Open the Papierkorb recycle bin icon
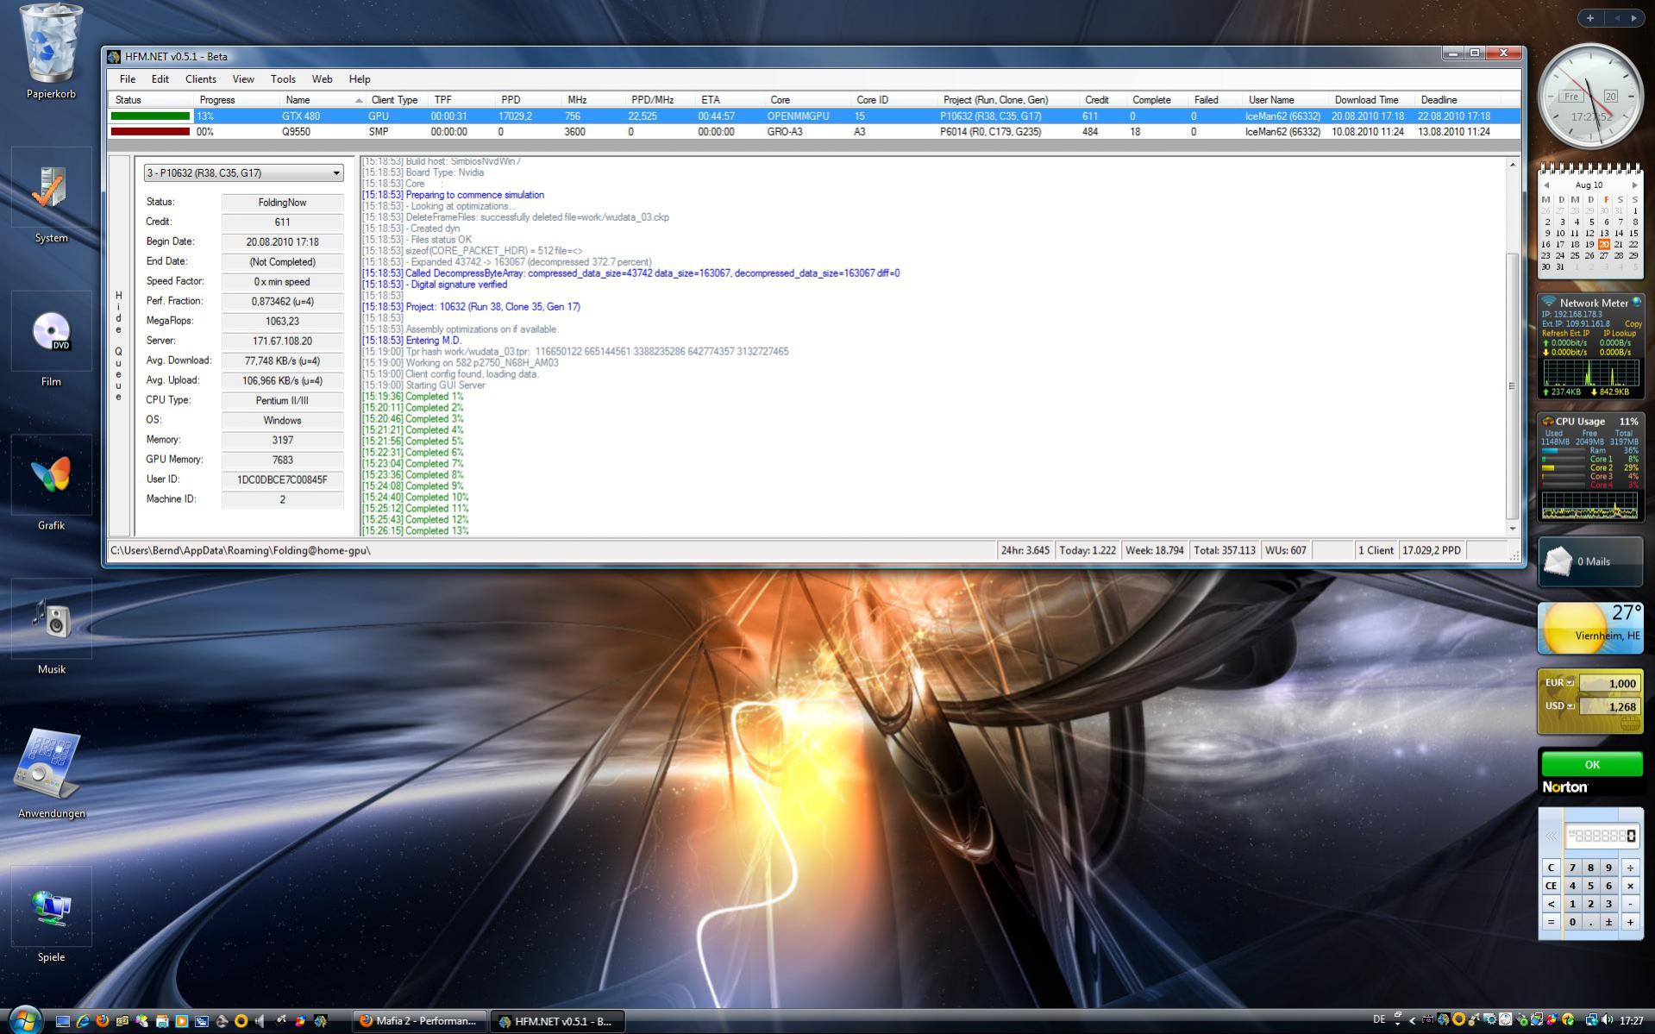 (x=51, y=52)
